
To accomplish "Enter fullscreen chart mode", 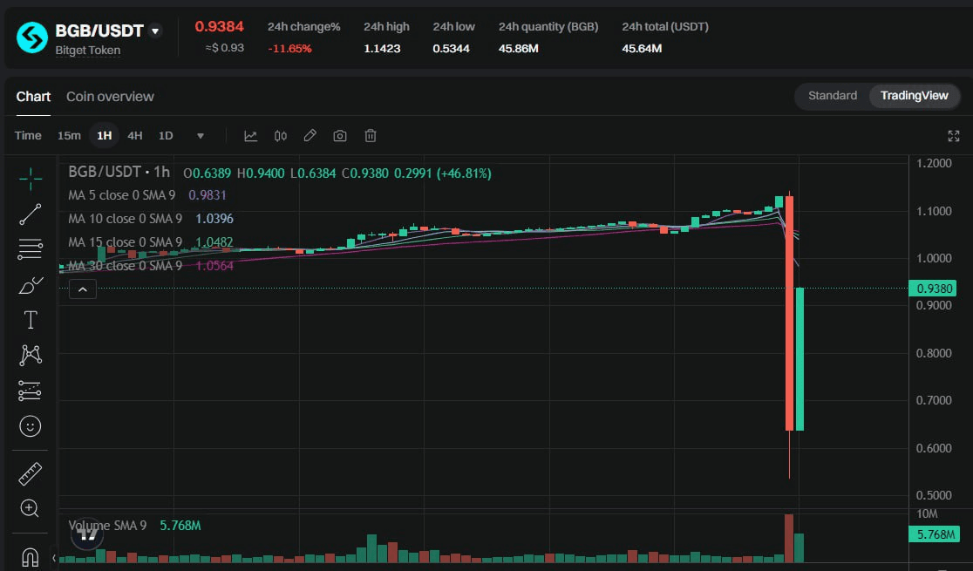I will [954, 136].
